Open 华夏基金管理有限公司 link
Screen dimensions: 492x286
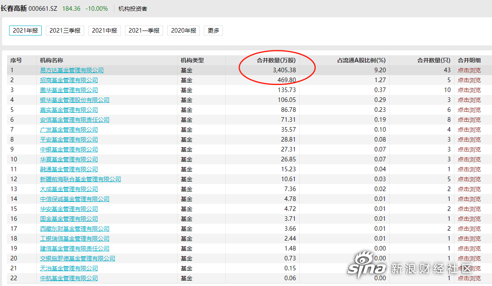[69, 160]
